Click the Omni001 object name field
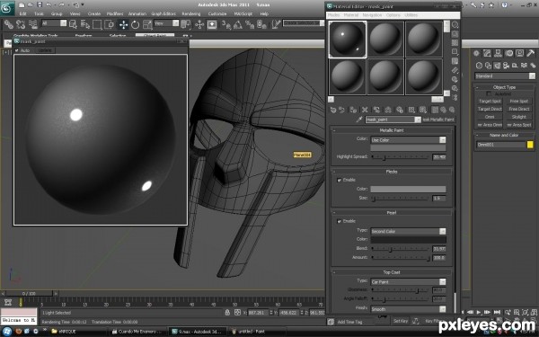 (500, 145)
